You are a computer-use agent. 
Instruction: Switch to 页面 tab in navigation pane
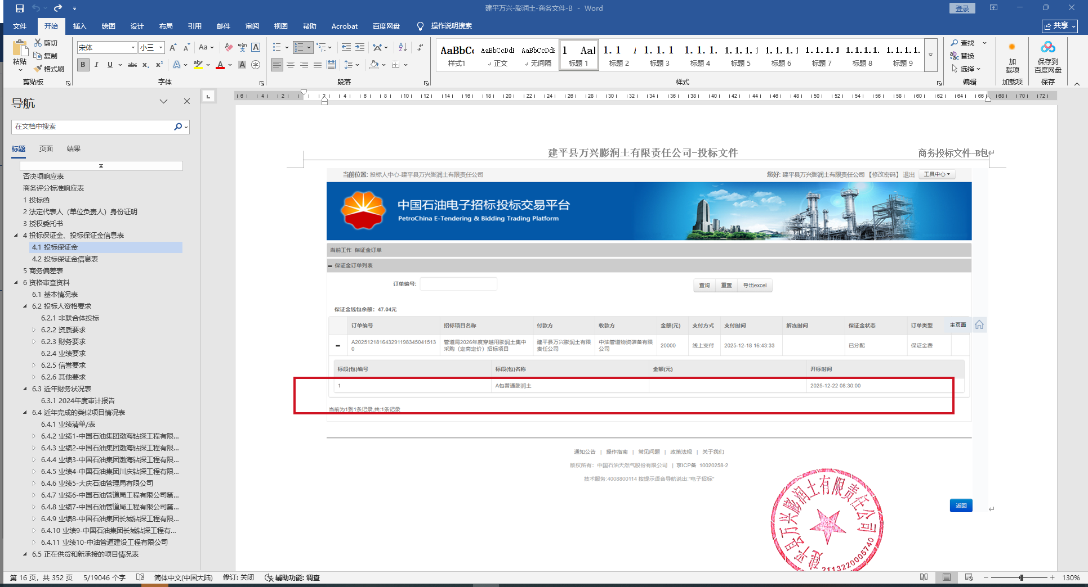46,149
